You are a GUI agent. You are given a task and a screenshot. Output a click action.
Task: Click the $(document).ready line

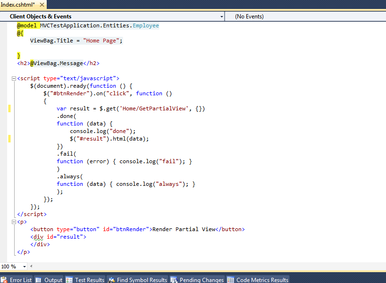click(x=81, y=86)
